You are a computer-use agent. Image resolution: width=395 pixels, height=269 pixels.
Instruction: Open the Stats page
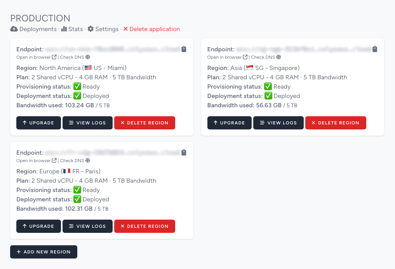coord(76,29)
